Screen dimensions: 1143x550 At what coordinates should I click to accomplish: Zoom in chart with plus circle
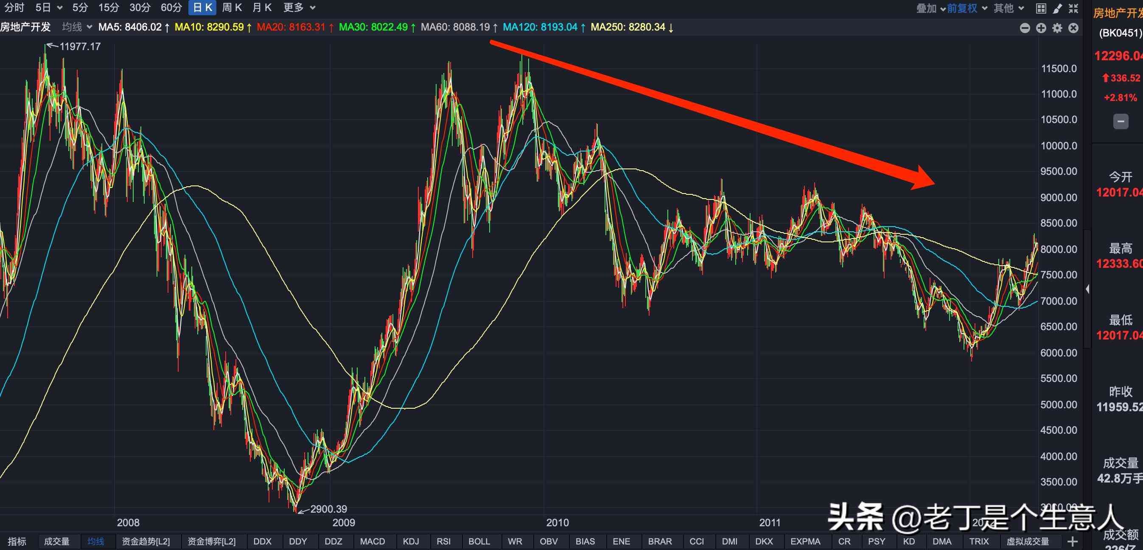1041,28
